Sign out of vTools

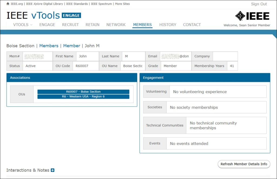click(x=259, y=4)
